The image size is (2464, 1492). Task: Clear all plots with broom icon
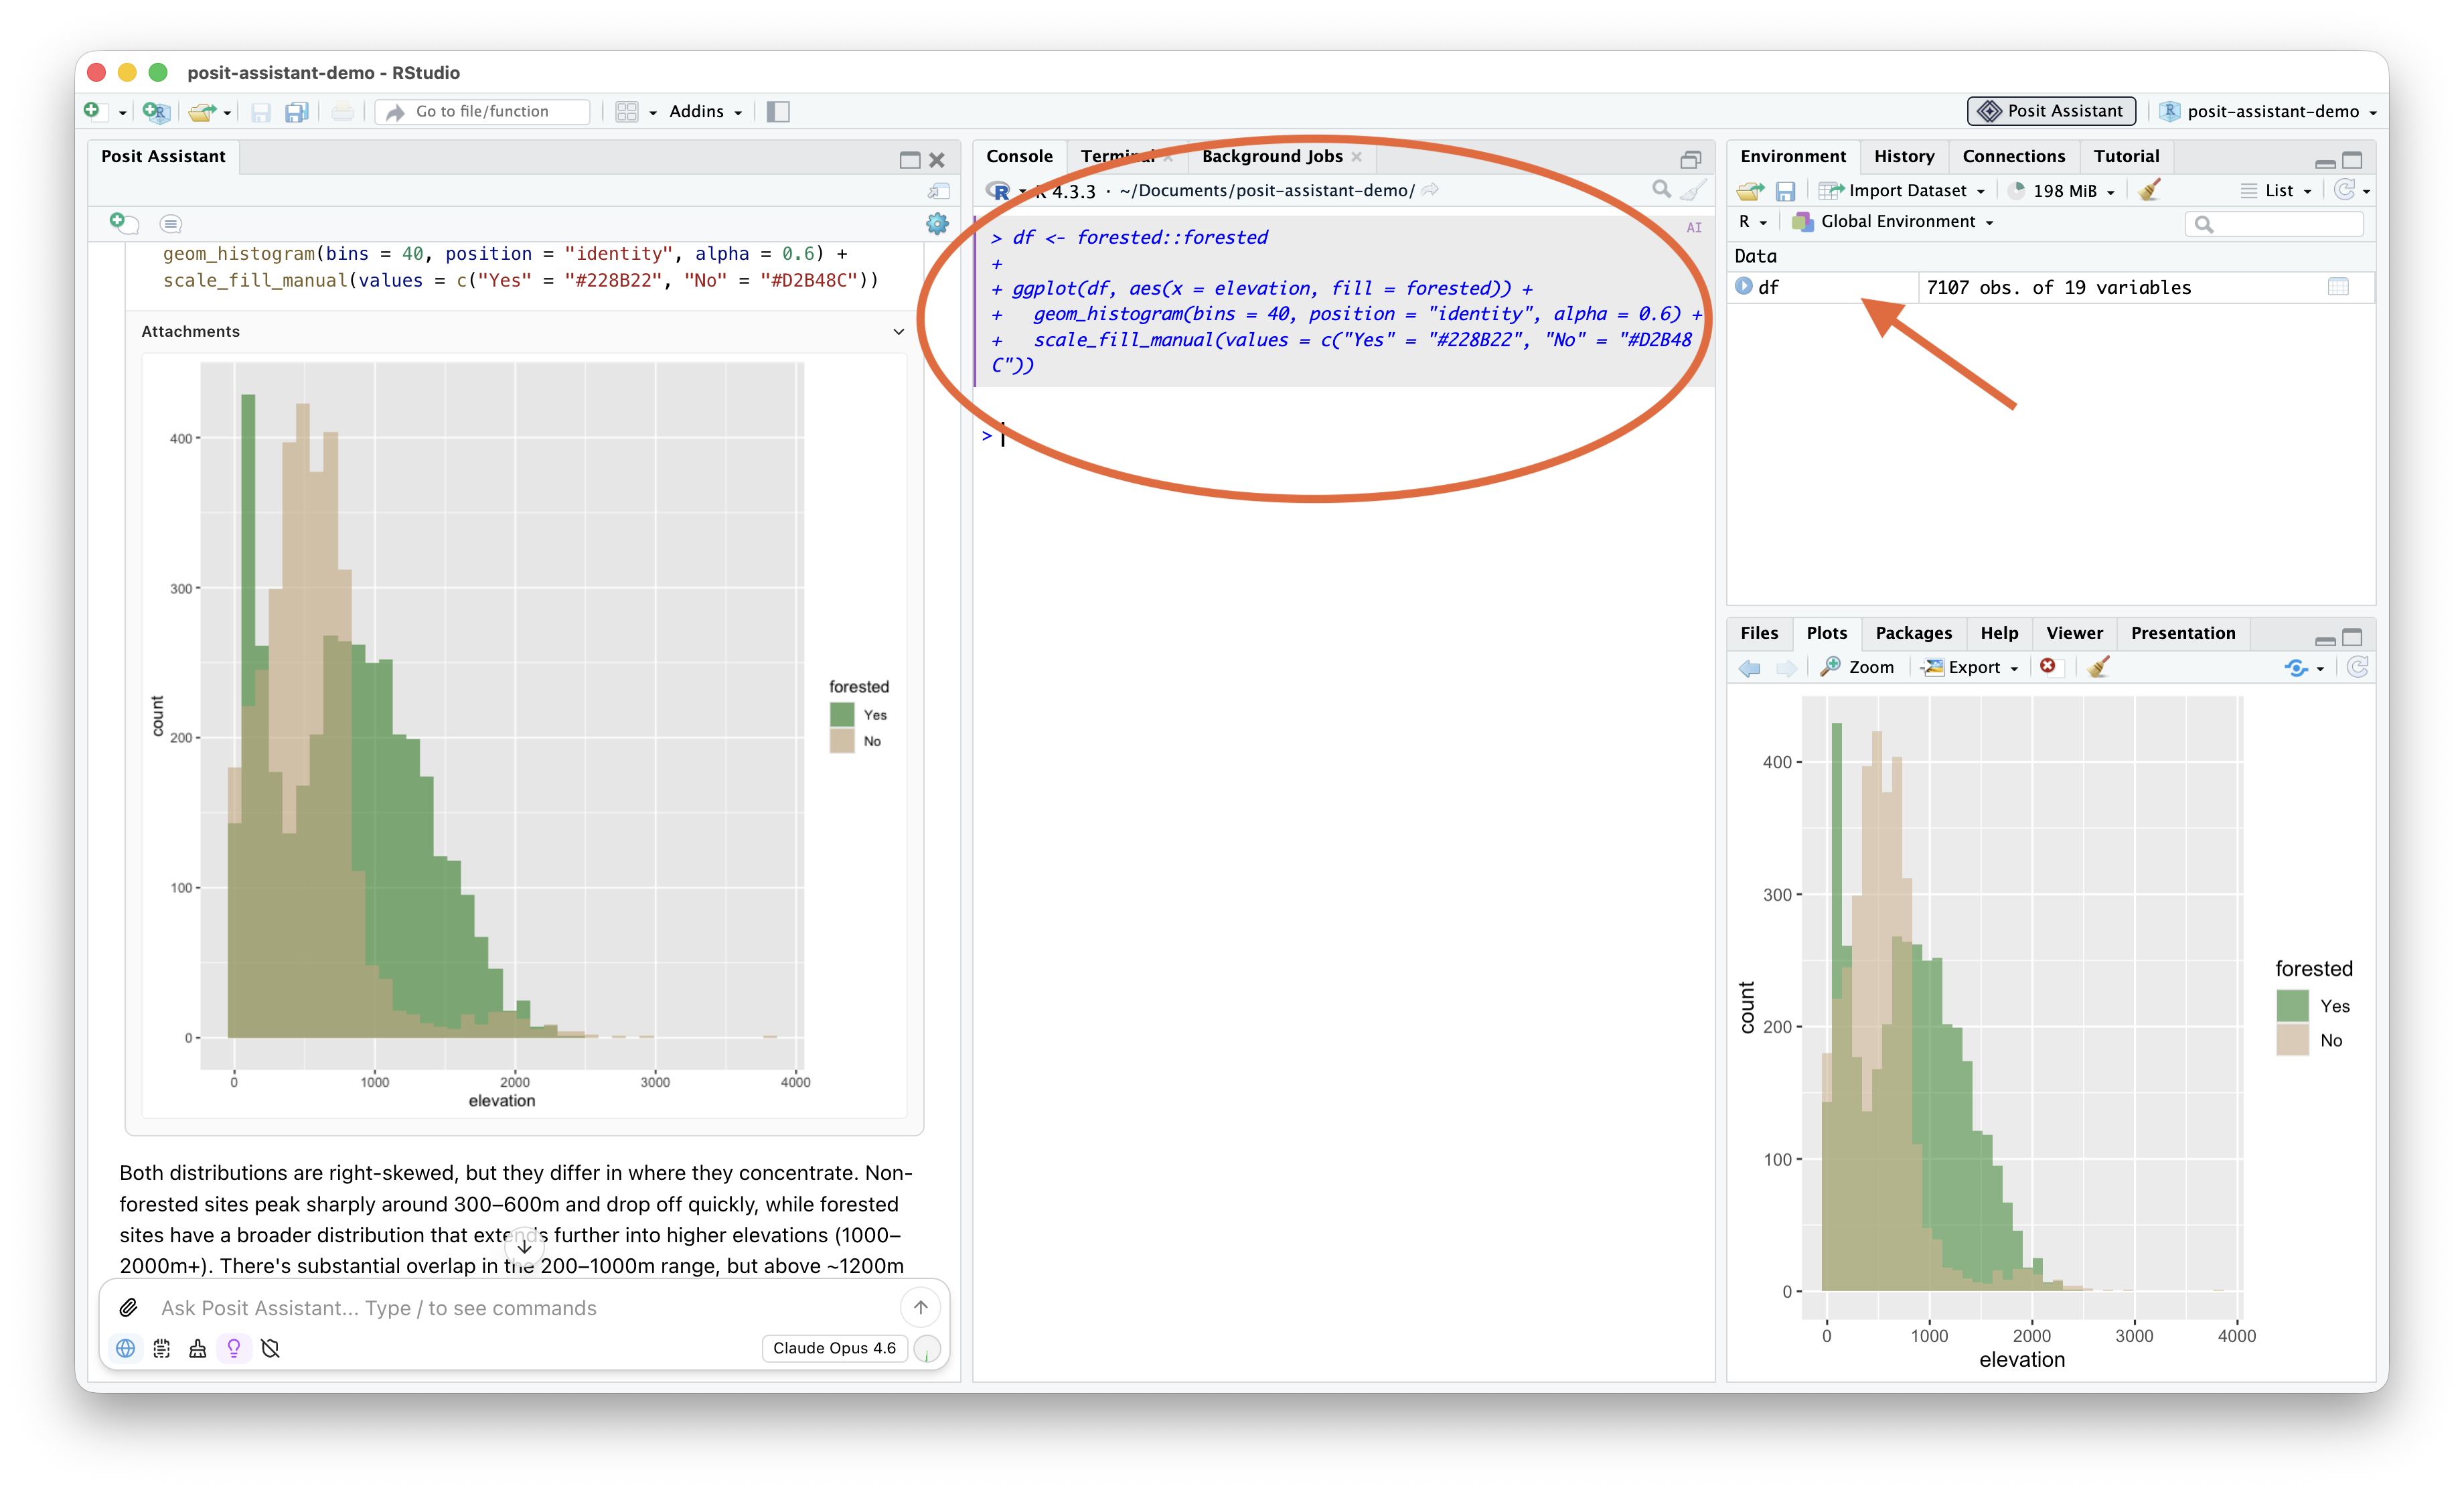coord(2098,667)
